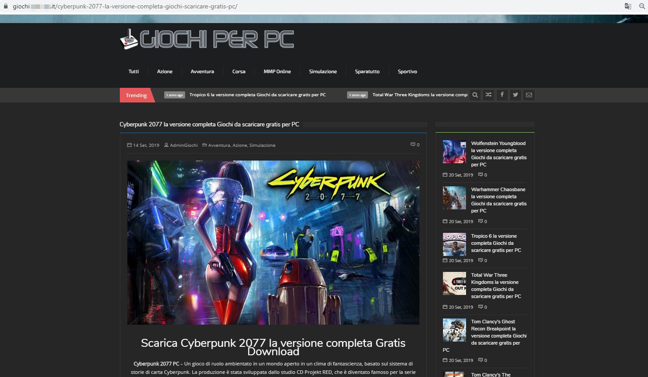The image size is (648, 377).
Task: Click the browser address bar URL
Action: (125, 6)
